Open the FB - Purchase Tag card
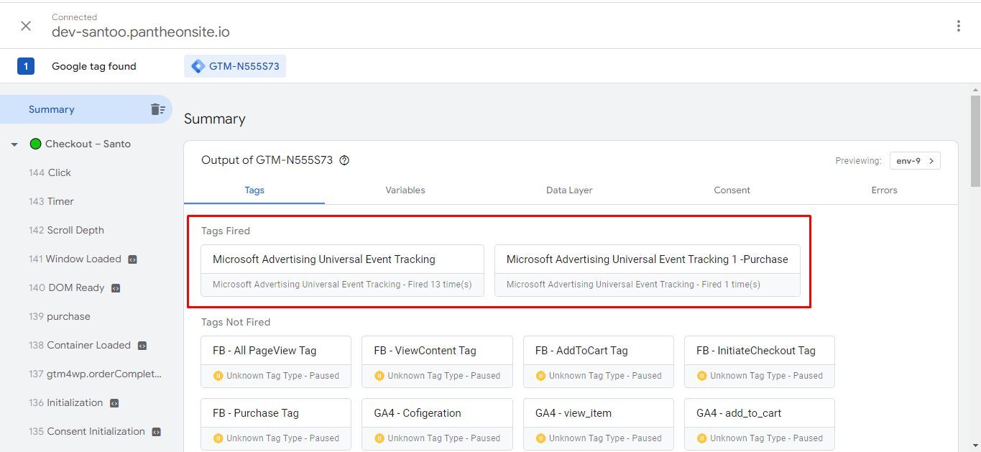Viewport: 981px width, 452px height. pyautogui.click(x=276, y=424)
